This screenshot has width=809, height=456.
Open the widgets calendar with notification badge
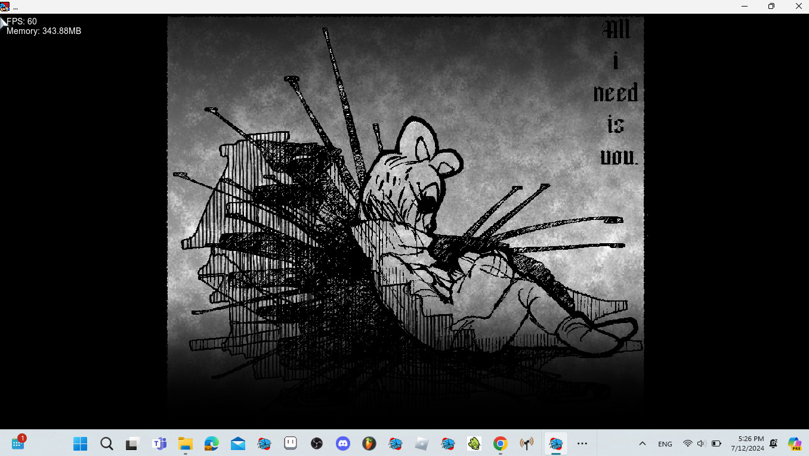click(x=18, y=443)
